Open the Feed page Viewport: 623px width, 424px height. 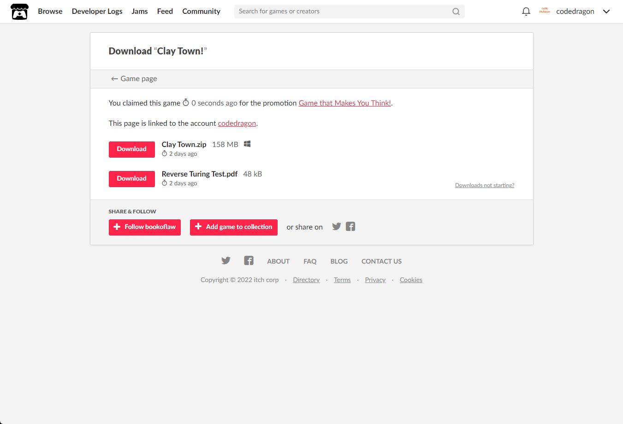click(165, 12)
